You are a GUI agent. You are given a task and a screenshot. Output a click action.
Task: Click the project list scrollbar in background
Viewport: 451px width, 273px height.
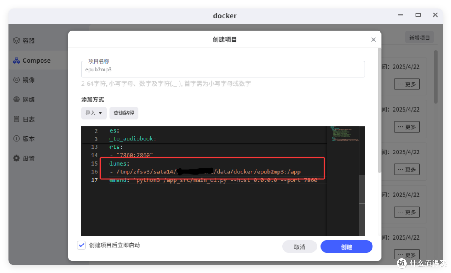436,77
